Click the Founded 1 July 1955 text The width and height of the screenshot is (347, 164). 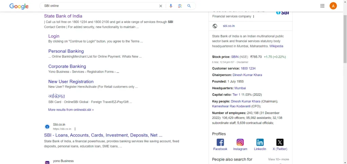tap(228, 81)
